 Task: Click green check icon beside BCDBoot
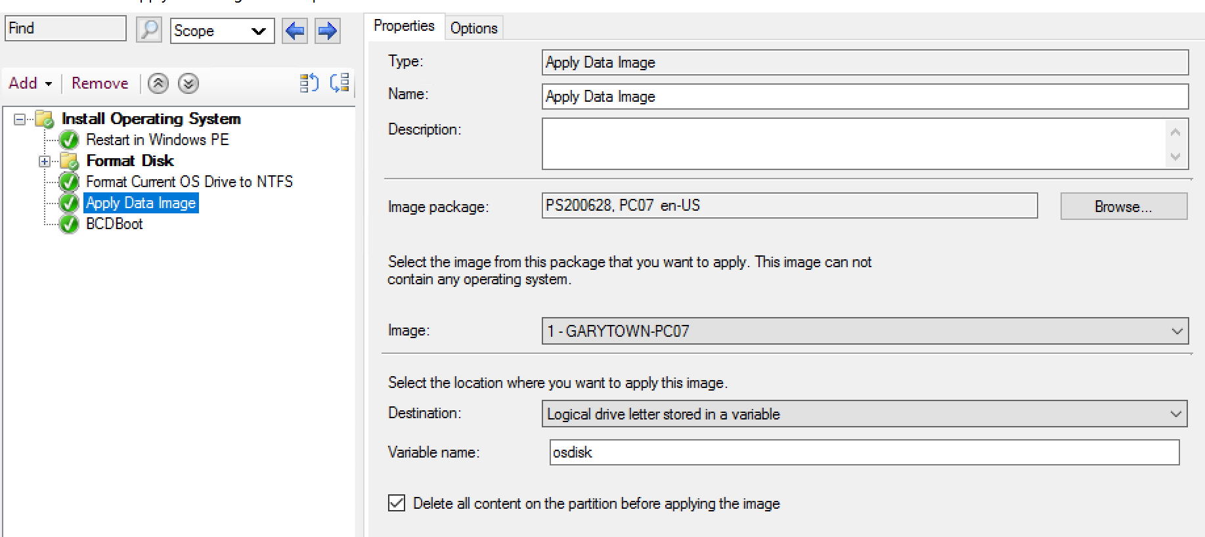69,225
